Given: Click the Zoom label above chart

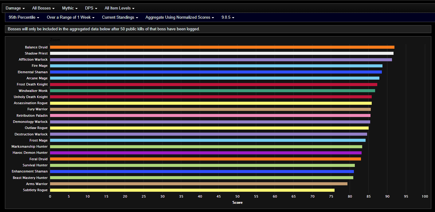Looking at the screenshot, I should tap(55, 40).
